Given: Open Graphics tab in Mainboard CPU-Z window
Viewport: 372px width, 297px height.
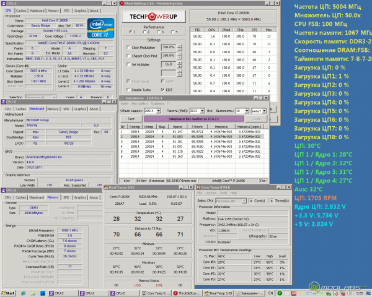Looking at the screenshot, I should (x=80, y=109).
